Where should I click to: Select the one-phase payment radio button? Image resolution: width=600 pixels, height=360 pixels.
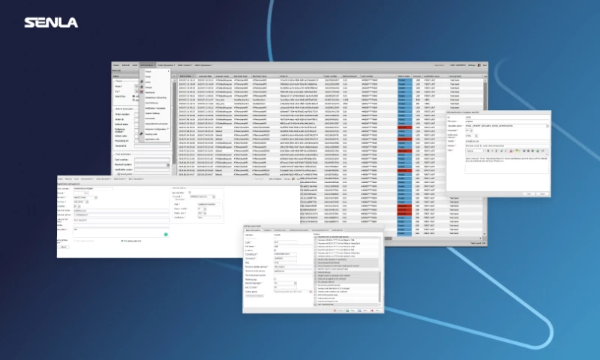[x=123, y=241]
